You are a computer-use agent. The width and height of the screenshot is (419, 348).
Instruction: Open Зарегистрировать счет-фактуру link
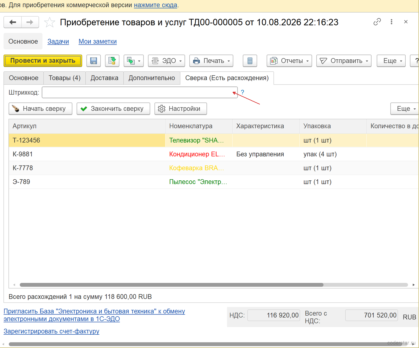51,331
